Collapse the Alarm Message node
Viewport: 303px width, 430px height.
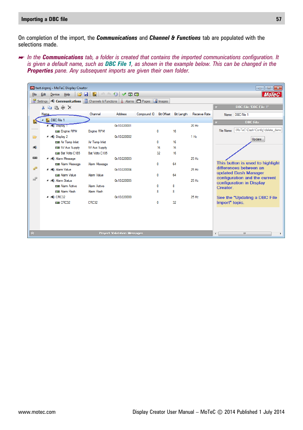(x=48, y=159)
